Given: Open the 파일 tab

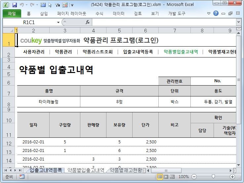Looking at the screenshot, I should click(12, 14).
